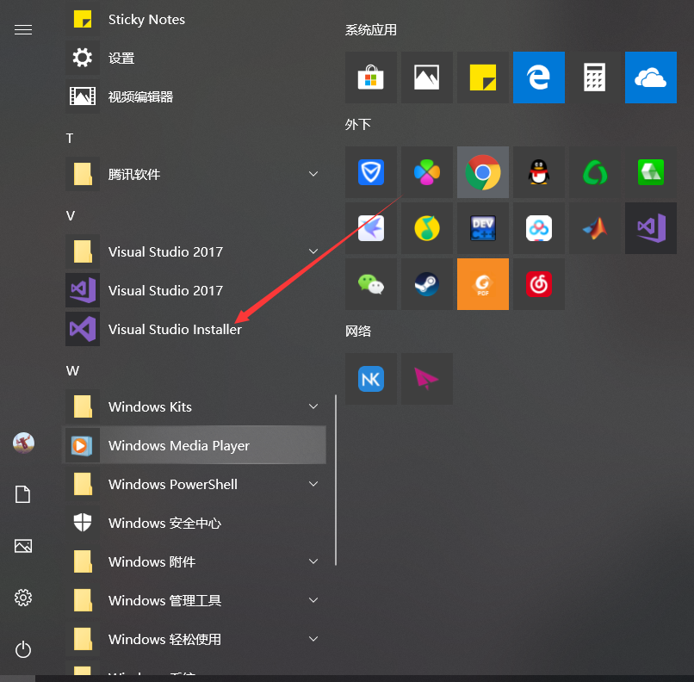Launch QQ penguin tile
This screenshot has height=682, width=694.
[x=539, y=172]
